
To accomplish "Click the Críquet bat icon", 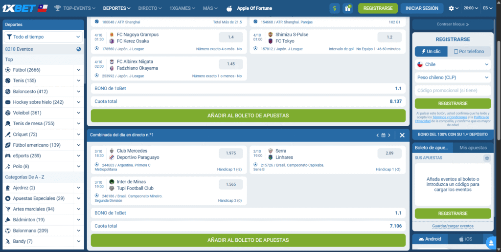I will 8,134.
